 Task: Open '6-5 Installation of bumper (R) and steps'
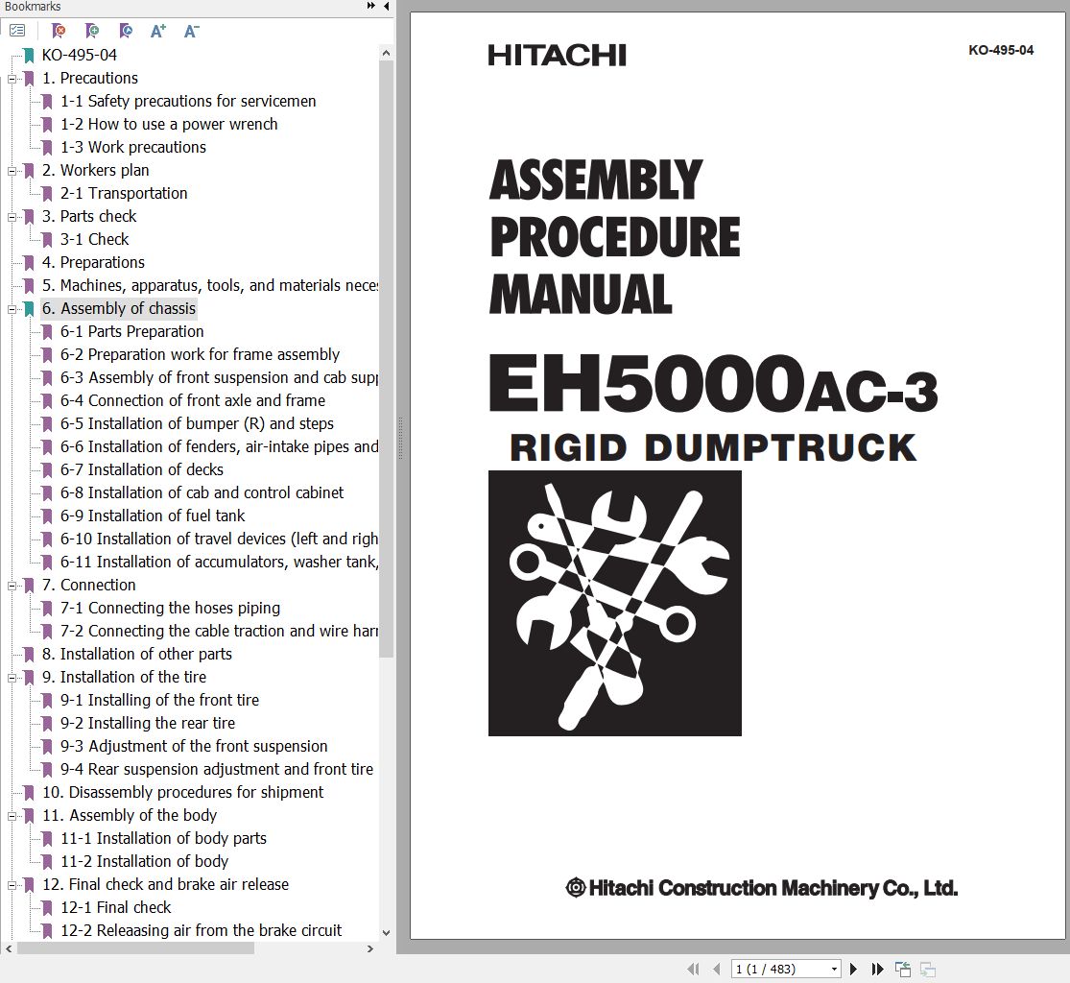[198, 424]
